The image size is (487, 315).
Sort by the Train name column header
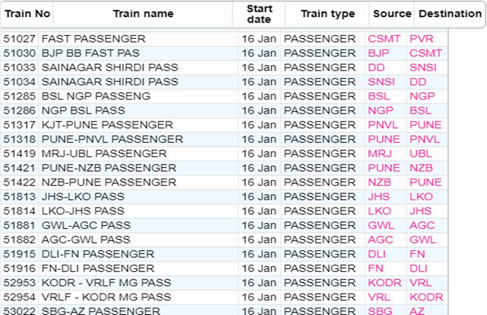click(x=143, y=14)
